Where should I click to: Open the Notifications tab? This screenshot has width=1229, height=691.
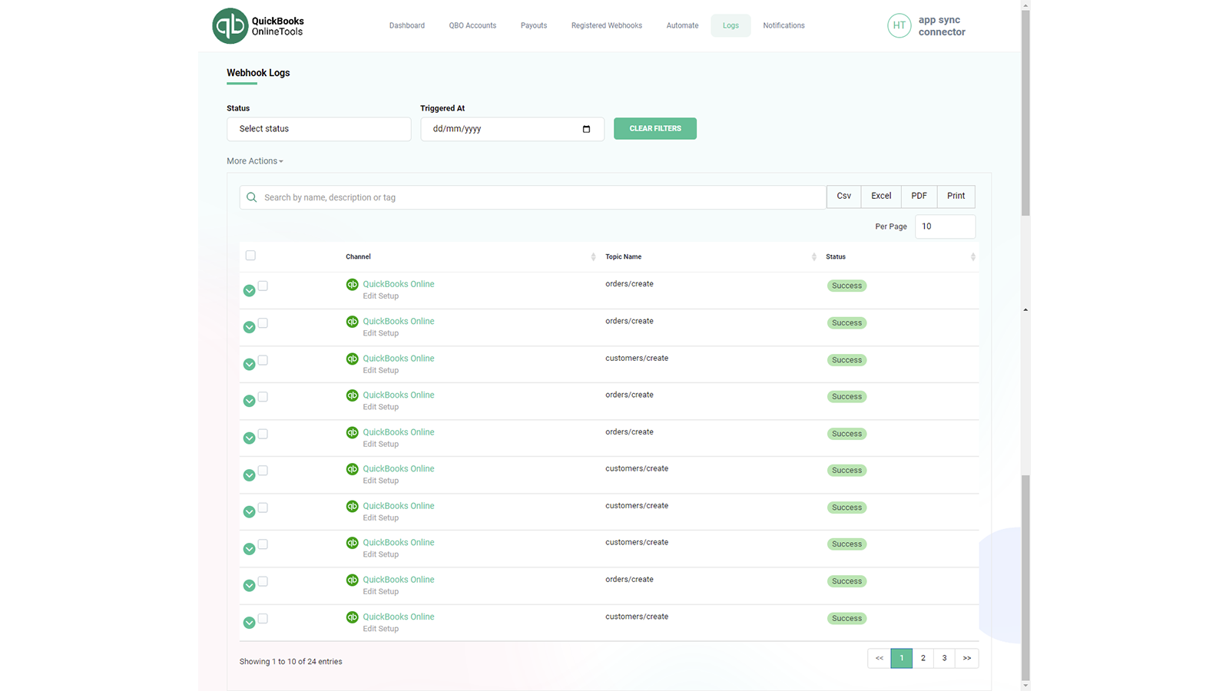click(x=783, y=25)
